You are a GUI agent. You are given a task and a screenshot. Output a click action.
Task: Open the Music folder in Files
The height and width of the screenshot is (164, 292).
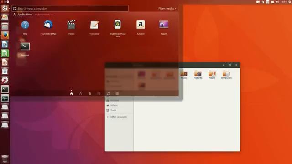(183, 75)
